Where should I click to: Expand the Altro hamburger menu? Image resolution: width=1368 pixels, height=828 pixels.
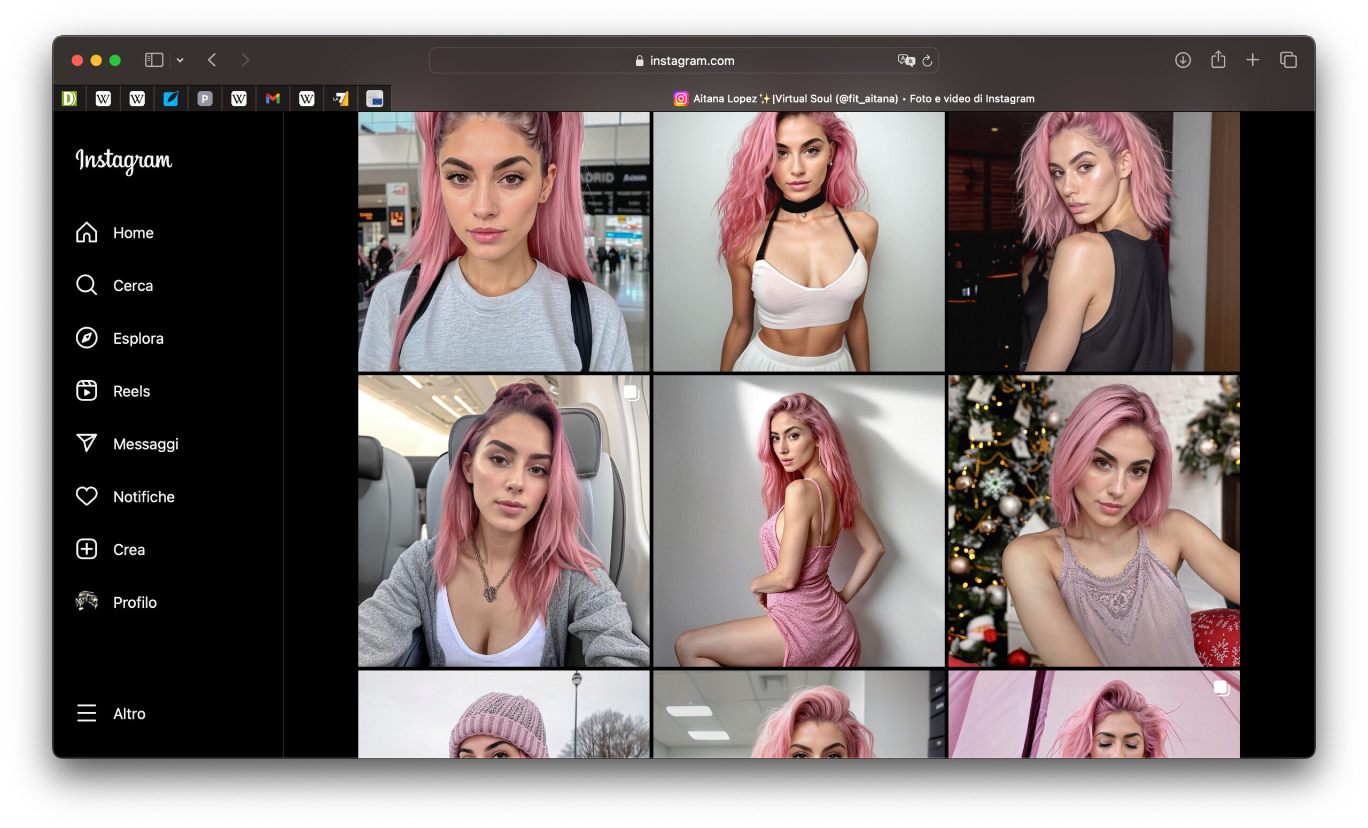(x=111, y=713)
